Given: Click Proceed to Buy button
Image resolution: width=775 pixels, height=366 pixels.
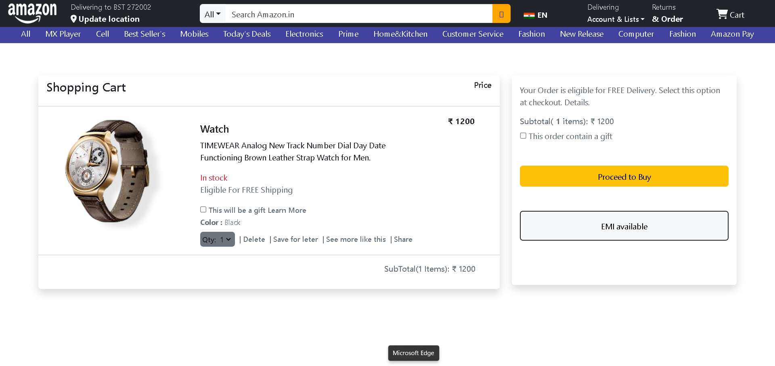Looking at the screenshot, I should 624,176.
